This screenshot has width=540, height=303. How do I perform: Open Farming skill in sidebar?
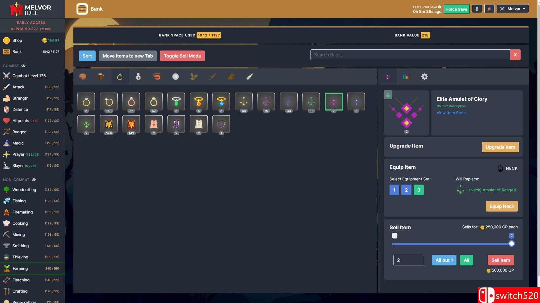pos(20,268)
